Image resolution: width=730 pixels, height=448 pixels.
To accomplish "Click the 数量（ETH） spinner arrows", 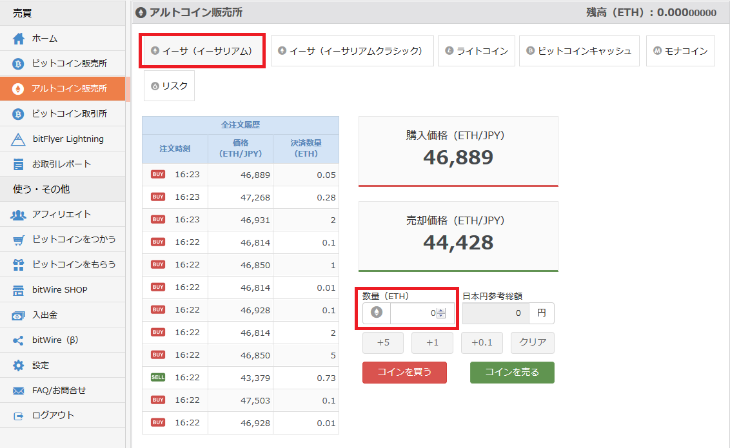I will pyautogui.click(x=441, y=313).
